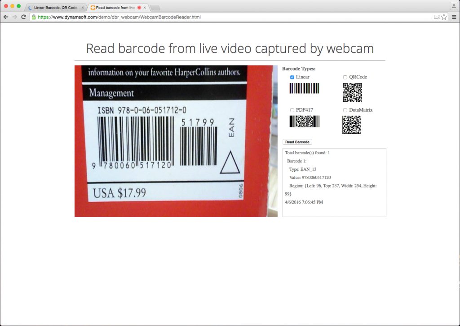Viewport: 460px width, 326px height.
Task: Click the QR code sample image
Action: pos(352,92)
